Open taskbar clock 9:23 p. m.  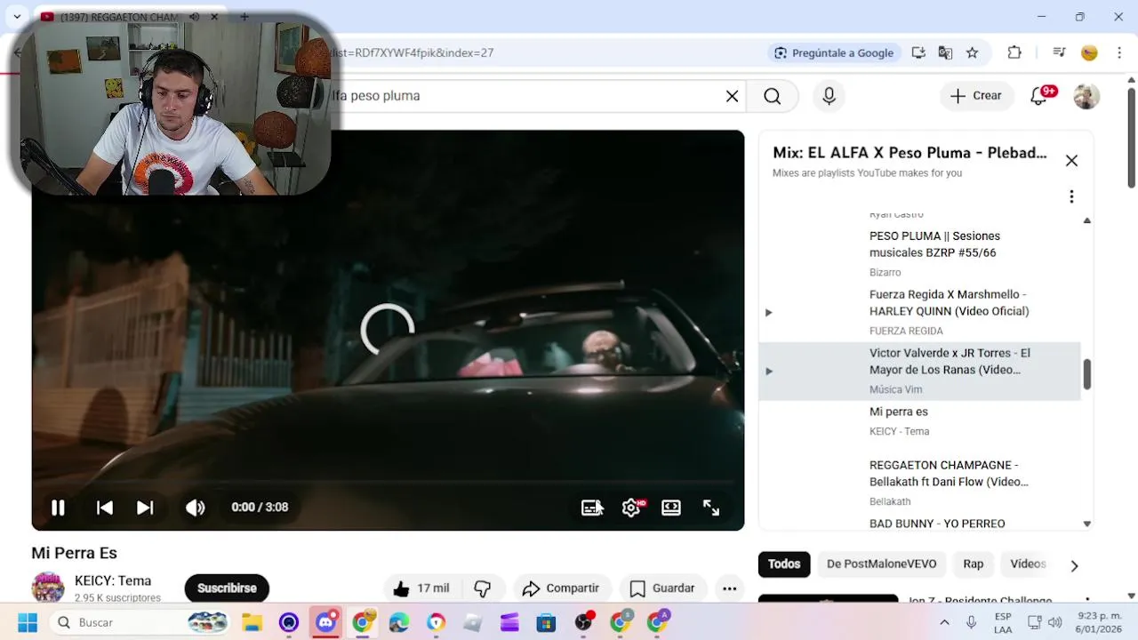(1099, 622)
